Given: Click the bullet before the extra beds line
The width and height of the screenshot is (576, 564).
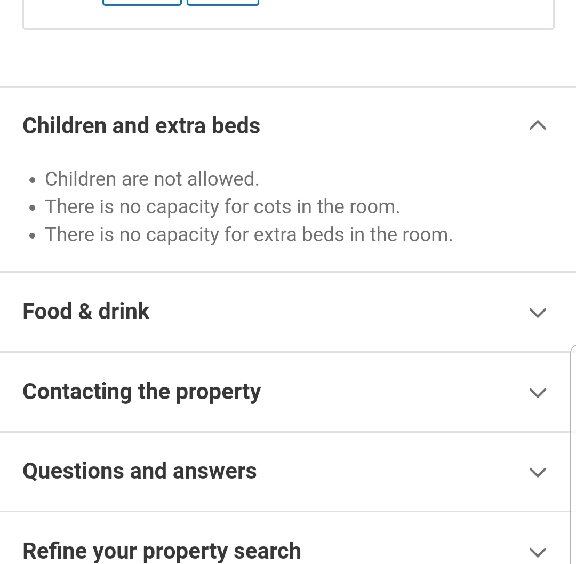Looking at the screenshot, I should 33,235.
